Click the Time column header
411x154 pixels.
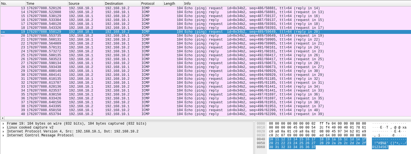46,4
